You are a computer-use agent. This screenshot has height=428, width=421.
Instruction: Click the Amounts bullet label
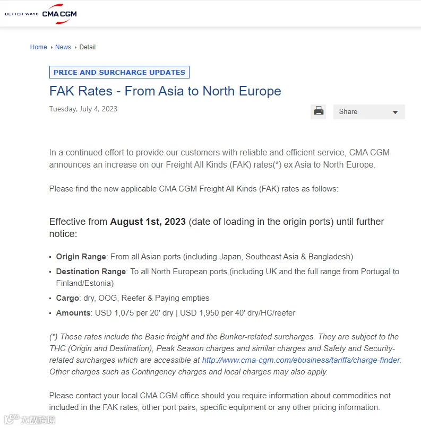click(x=73, y=312)
